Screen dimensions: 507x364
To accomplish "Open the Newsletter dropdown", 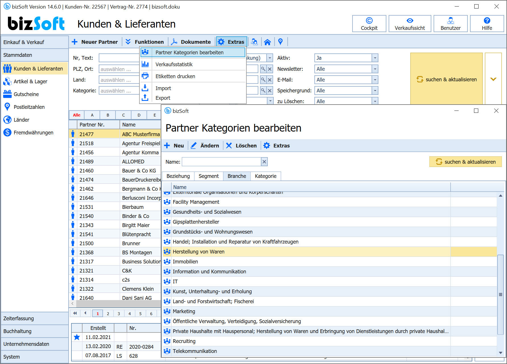I will point(375,69).
